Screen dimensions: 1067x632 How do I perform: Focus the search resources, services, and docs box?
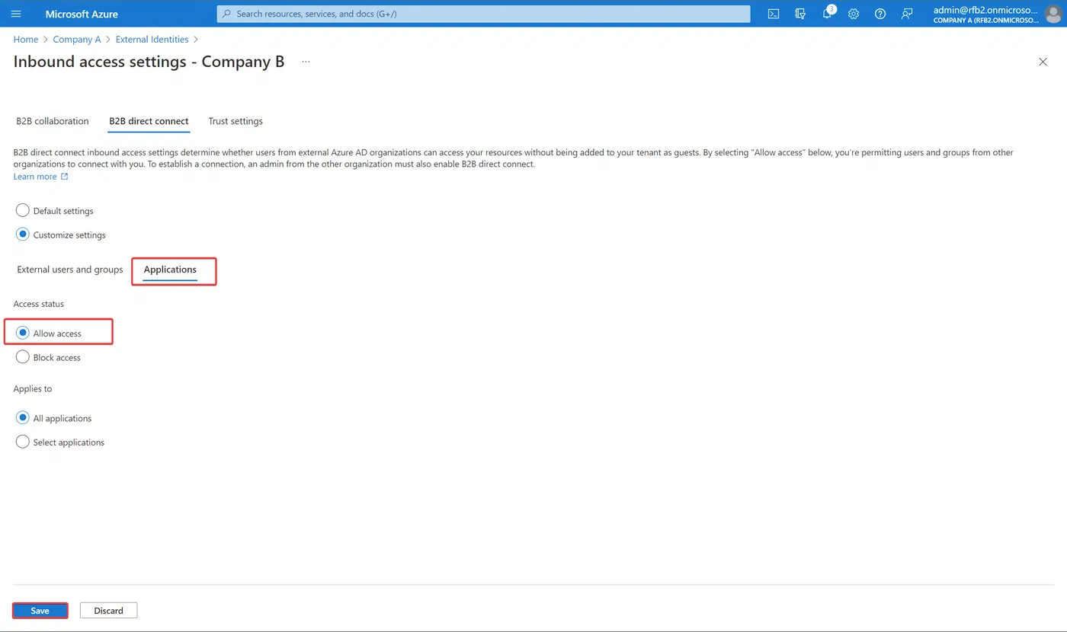tap(484, 14)
